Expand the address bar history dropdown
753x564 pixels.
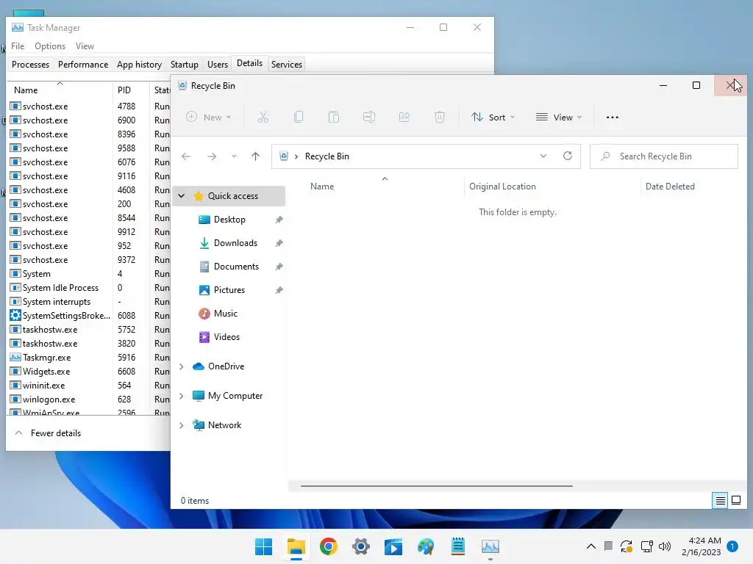[543, 156]
